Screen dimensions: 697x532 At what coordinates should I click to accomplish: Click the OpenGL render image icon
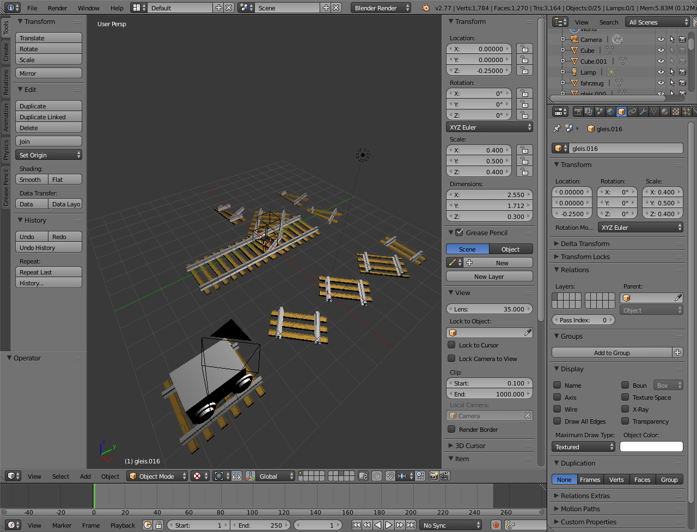click(433, 476)
